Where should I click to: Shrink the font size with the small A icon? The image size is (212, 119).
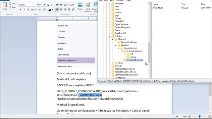[52, 5]
